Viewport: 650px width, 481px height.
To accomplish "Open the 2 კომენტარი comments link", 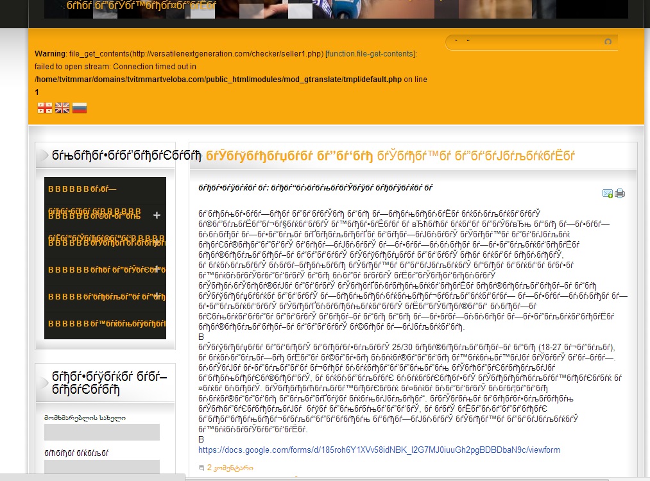I will pos(230,468).
